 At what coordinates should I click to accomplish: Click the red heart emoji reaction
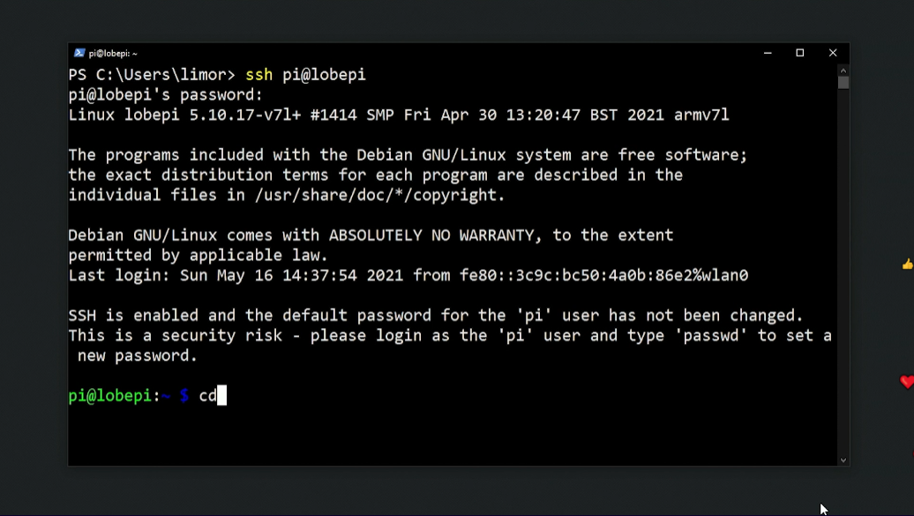click(907, 382)
